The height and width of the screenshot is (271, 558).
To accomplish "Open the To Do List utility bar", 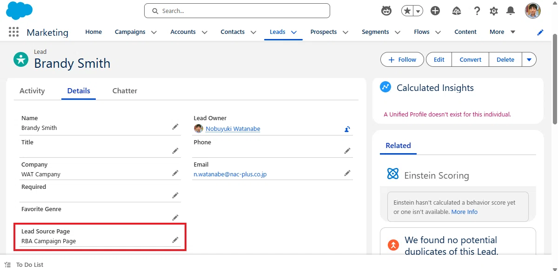I will click(x=24, y=265).
